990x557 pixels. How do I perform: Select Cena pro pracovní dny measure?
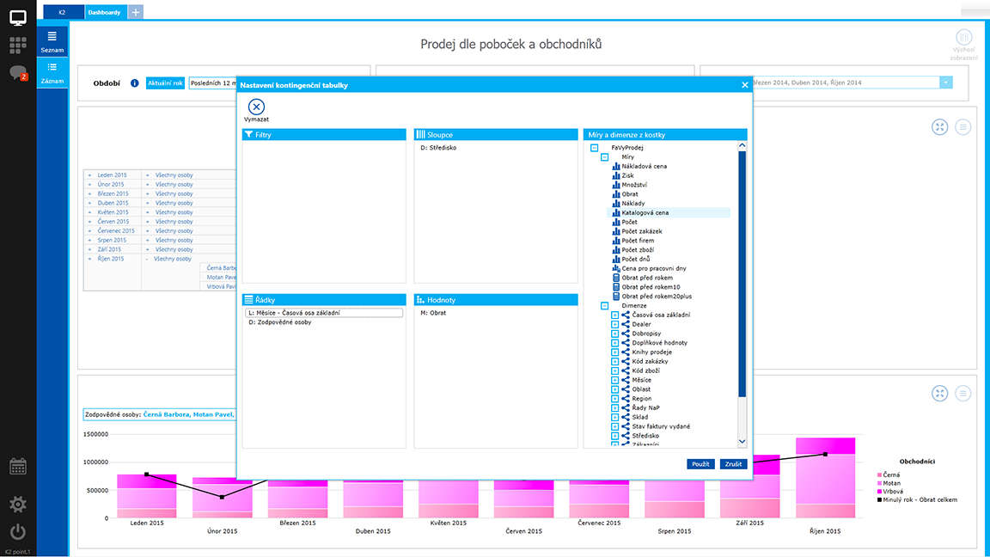click(x=653, y=268)
